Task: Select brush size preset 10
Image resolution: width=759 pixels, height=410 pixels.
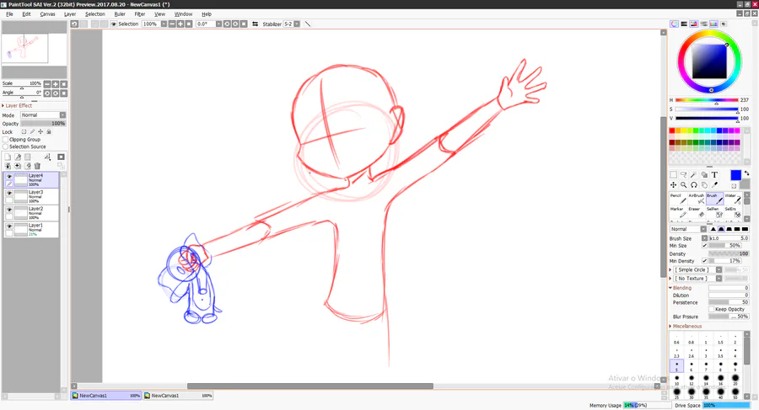Action: click(x=676, y=379)
